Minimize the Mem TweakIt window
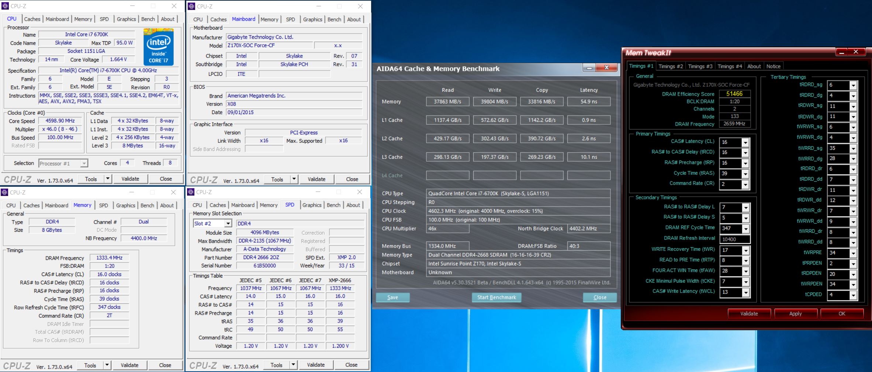Viewport: 872px width, 372px height. [x=842, y=52]
